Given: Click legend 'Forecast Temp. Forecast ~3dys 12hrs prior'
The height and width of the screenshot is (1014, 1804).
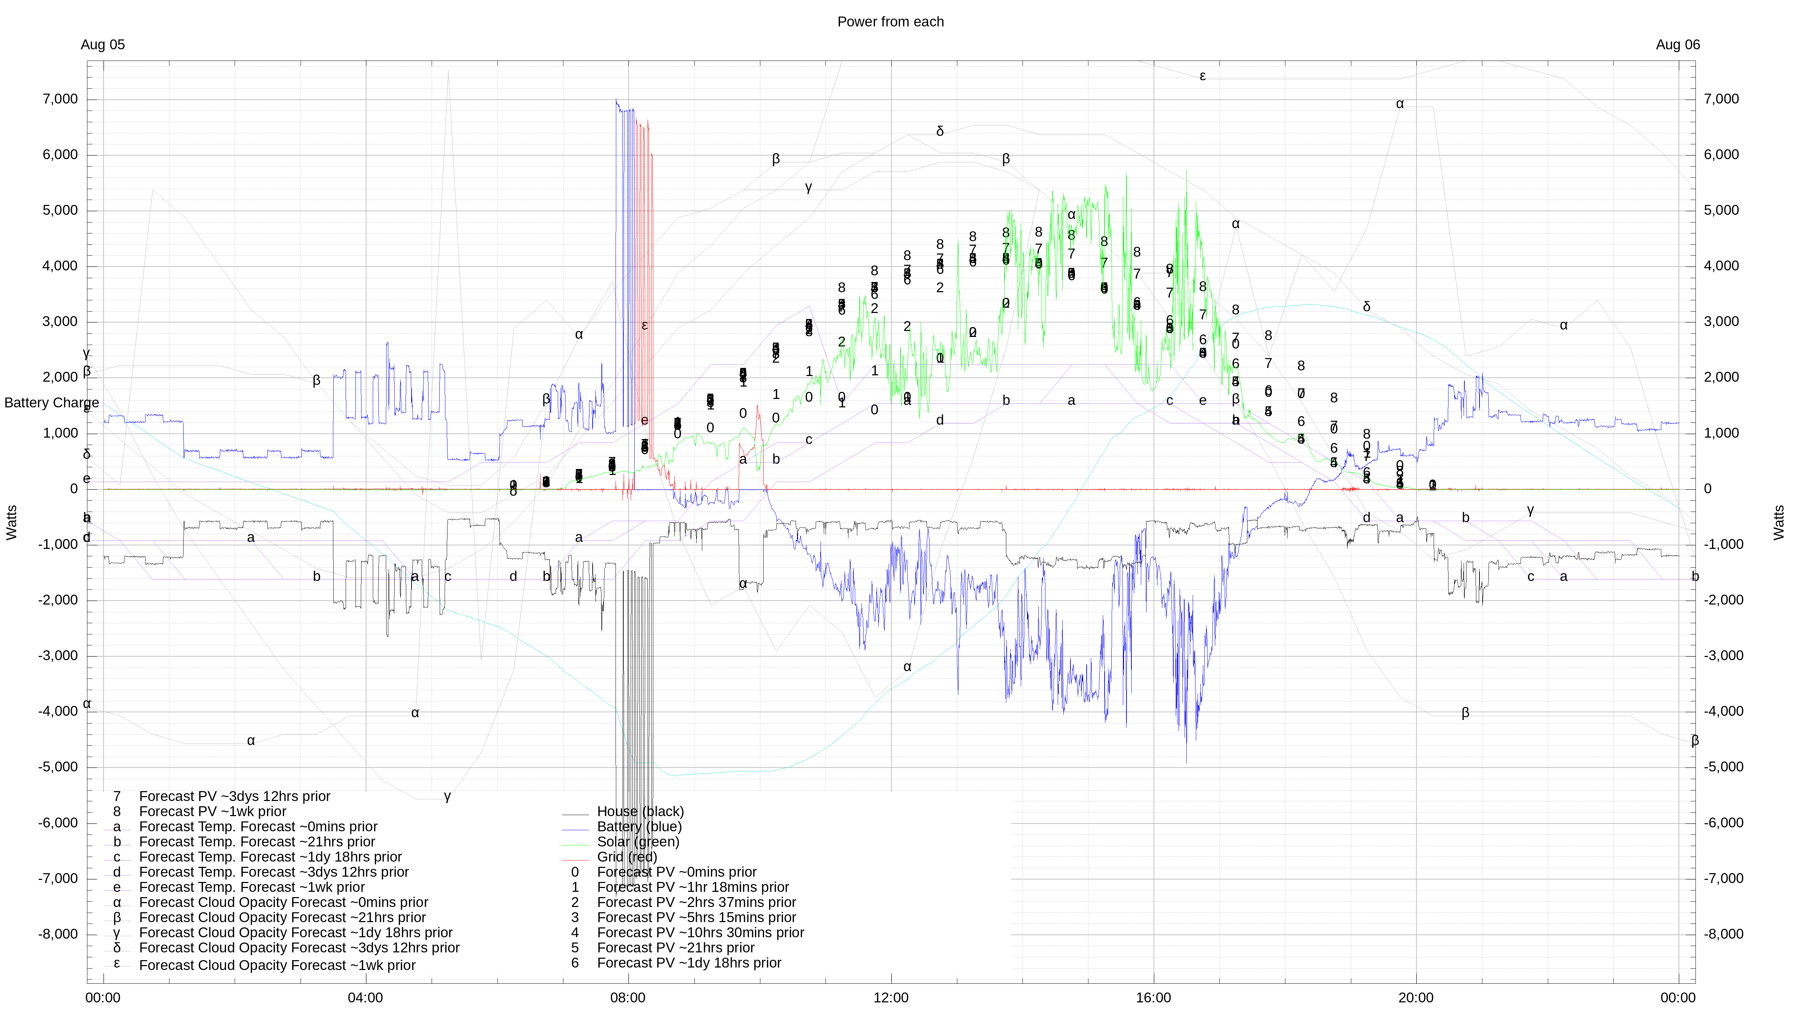Looking at the screenshot, I should [274, 872].
